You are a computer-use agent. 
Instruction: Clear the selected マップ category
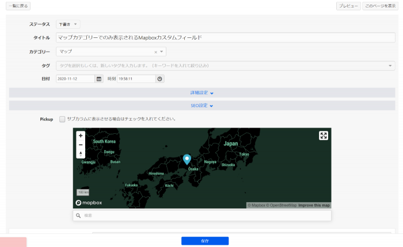pyautogui.click(x=155, y=52)
